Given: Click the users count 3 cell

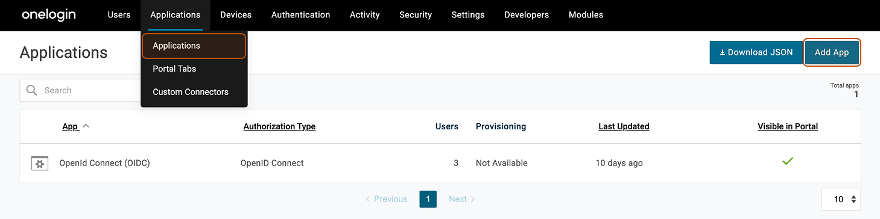Looking at the screenshot, I should pyautogui.click(x=456, y=163).
